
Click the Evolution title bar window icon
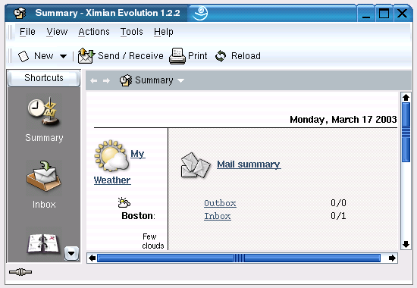pyautogui.click(x=20, y=13)
